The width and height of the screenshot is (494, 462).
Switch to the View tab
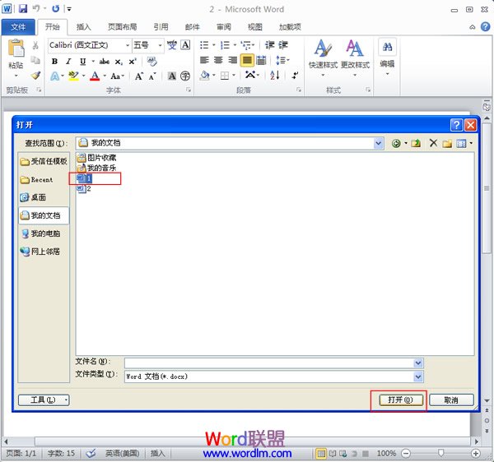click(255, 27)
